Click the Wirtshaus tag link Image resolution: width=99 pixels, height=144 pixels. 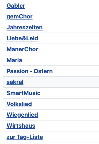21,126
